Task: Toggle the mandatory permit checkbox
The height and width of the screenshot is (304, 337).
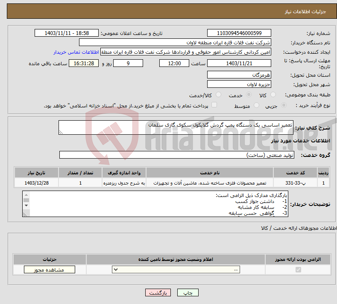Action: tap(298, 269)
